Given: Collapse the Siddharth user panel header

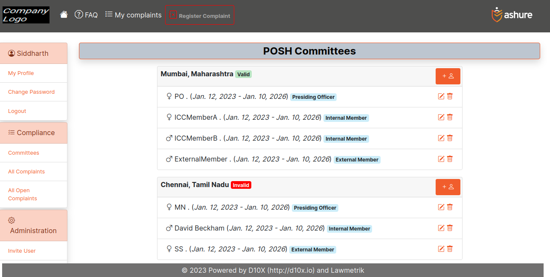Looking at the screenshot, I should point(33,53).
